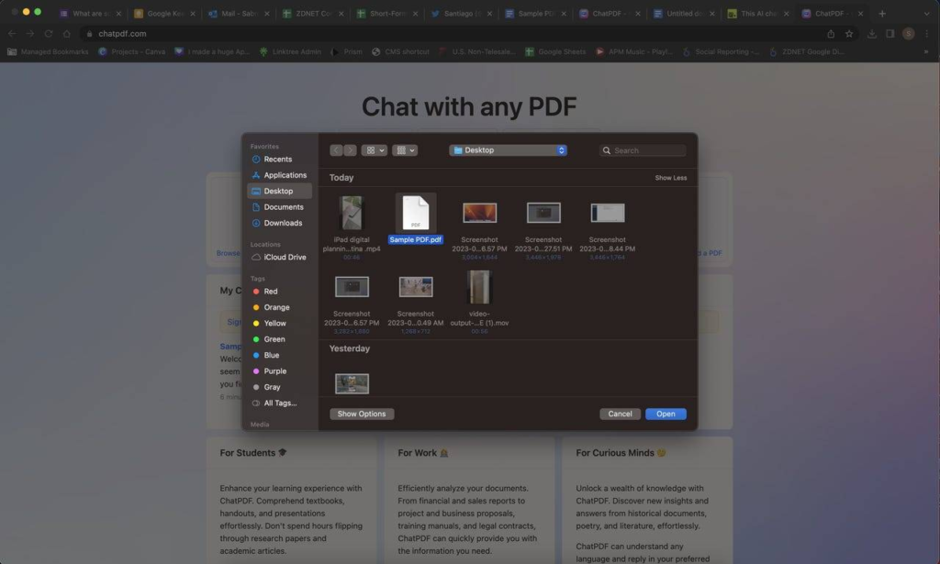Open the icon view mode dropdown
Viewport: 940px width, 564px height.
[375, 150]
